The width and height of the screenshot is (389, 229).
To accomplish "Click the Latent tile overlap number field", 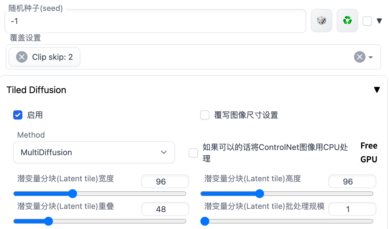I will (x=165, y=209).
